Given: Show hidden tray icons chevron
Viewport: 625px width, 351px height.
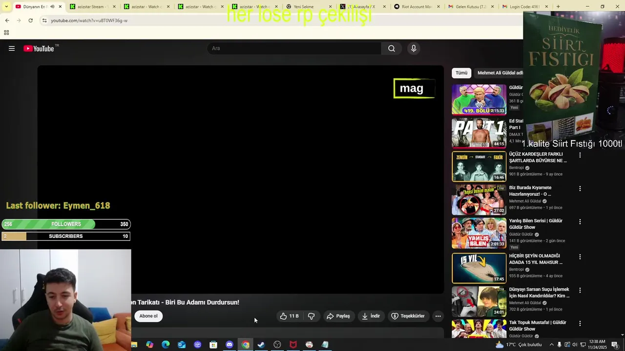Looking at the screenshot, I should point(552,345).
